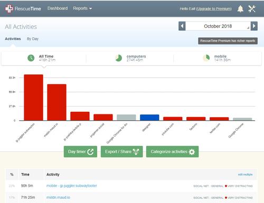Click the 22% percentage cell
This screenshot has height=203, width=264.
coord(12,186)
